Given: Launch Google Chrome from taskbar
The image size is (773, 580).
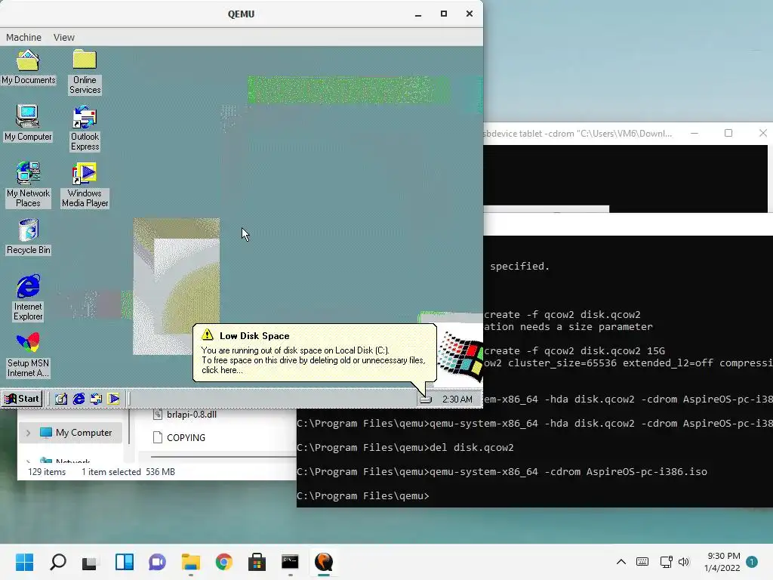Looking at the screenshot, I should 223,562.
